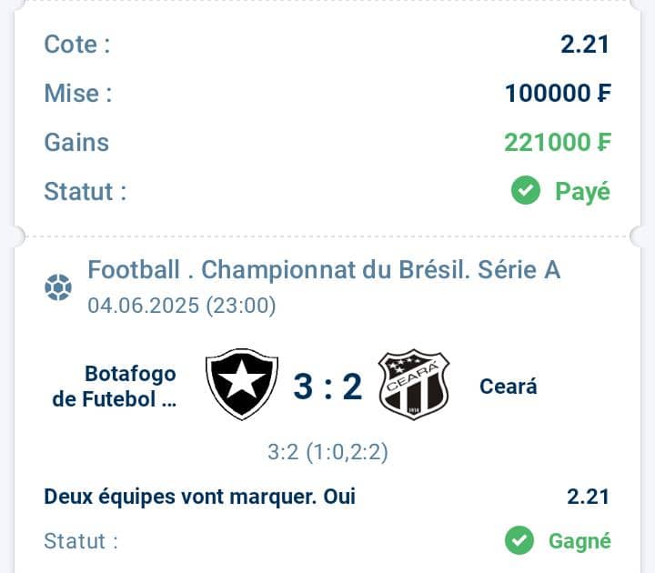655x573 pixels.
Task: Click the Gagné status text
Action: pyautogui.click(x=579, y=541)
